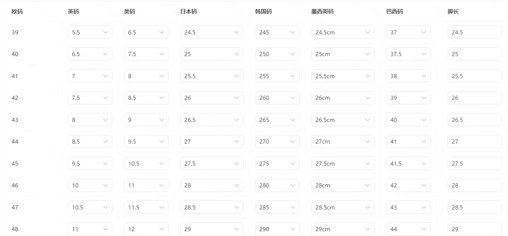This screenshot has width=508, height=236.
Task: Click the chevron arrow of Japan size 27.5
Action: [237, 163]
